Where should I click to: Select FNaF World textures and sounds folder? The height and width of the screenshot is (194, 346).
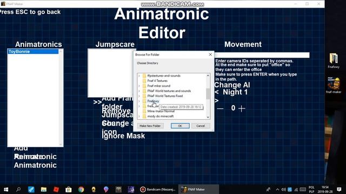(169, 91)
